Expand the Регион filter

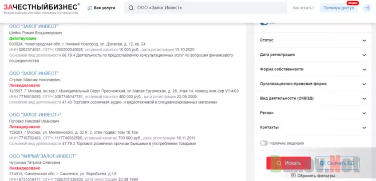(x=313, y=113)
